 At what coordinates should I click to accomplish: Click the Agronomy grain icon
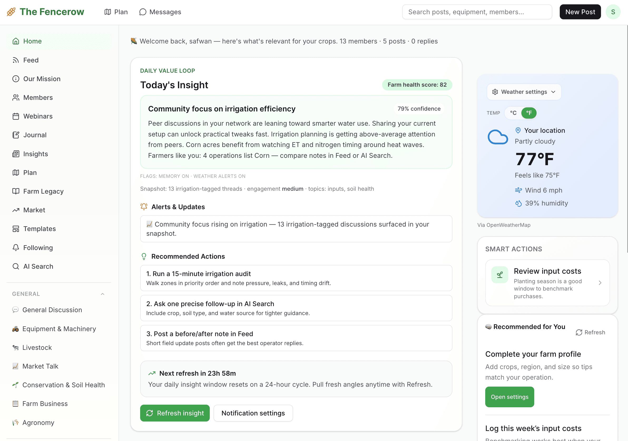point(16,423)
